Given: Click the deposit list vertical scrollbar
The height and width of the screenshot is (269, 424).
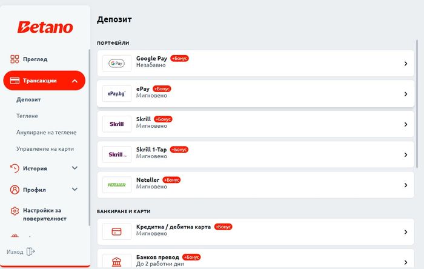Looking at the screenshot, I should [x=417, y=104].
